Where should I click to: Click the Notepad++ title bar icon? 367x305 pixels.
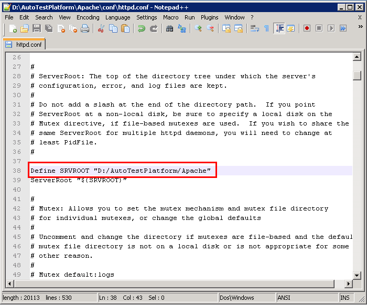click(x=7, y=7)
